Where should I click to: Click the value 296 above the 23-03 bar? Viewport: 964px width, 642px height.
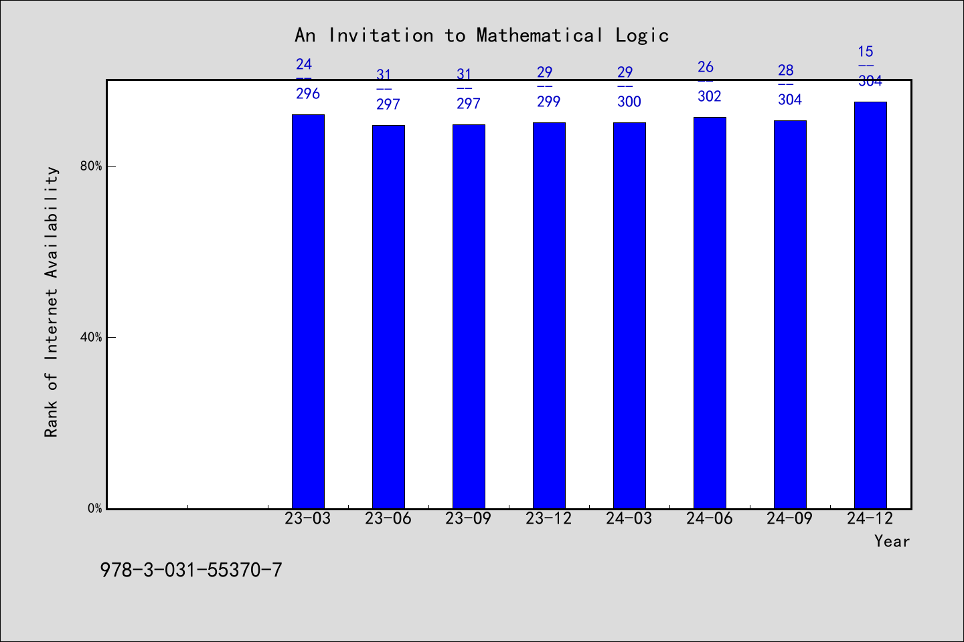(308, 94)
